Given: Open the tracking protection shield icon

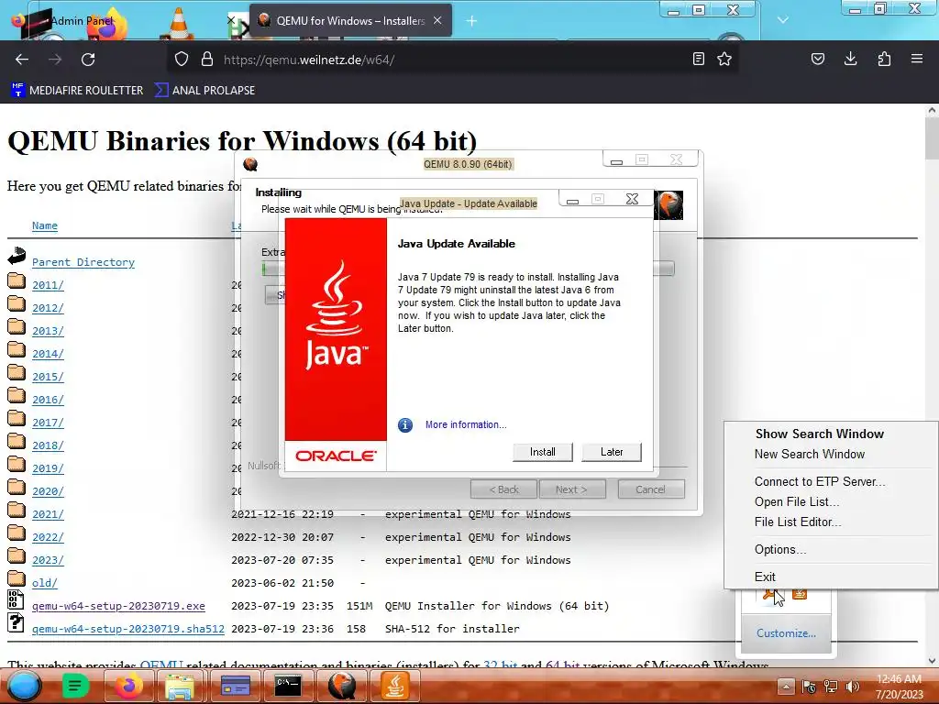Looking at the screenshot, I should [182, 59].
